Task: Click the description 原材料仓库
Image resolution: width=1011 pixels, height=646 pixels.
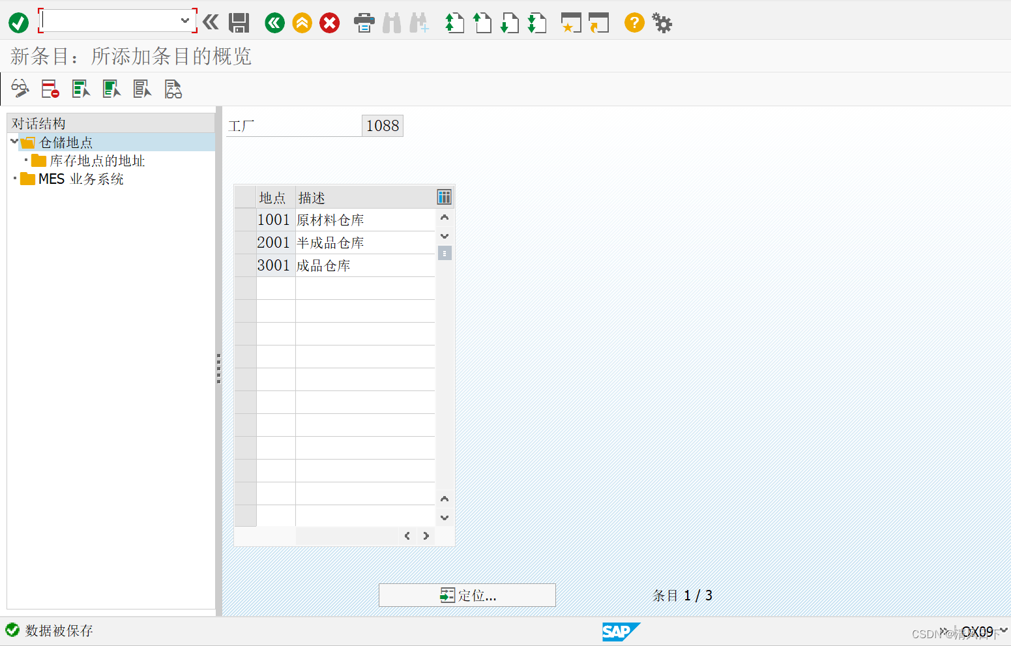Action: 365,220
